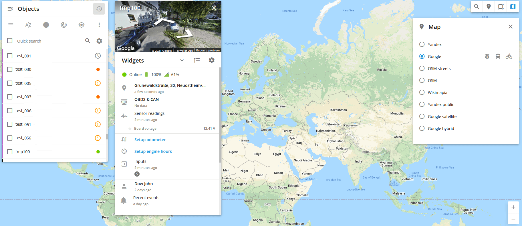Select Yandex public map option
522x226 pixels.
422,104
